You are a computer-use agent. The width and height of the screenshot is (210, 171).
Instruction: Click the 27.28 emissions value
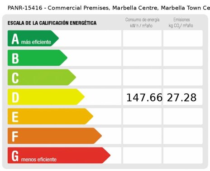(182, 98)
